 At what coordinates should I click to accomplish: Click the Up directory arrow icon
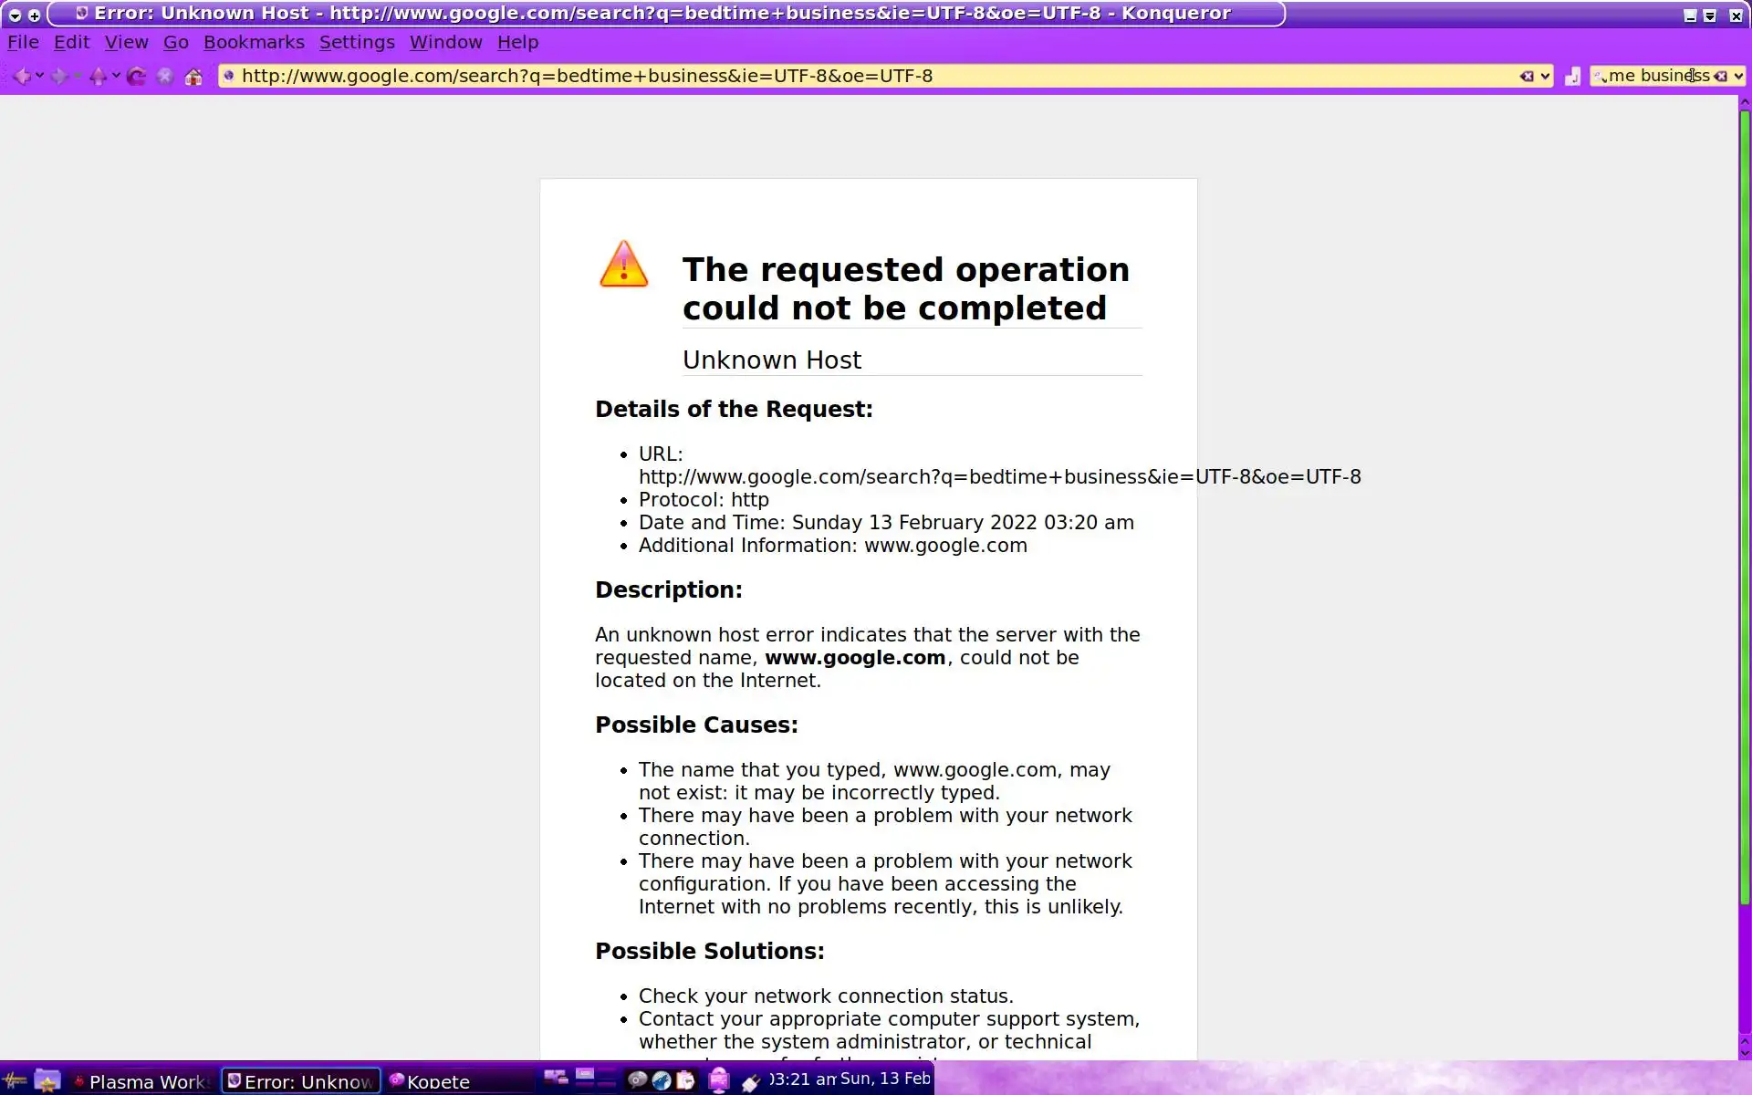(x=98, y=77)
